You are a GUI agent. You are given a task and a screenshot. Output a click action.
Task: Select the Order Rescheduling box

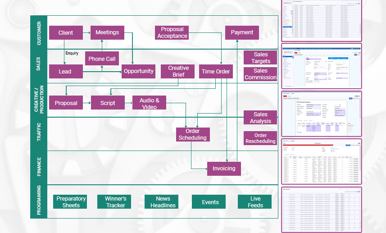point(260,138)
